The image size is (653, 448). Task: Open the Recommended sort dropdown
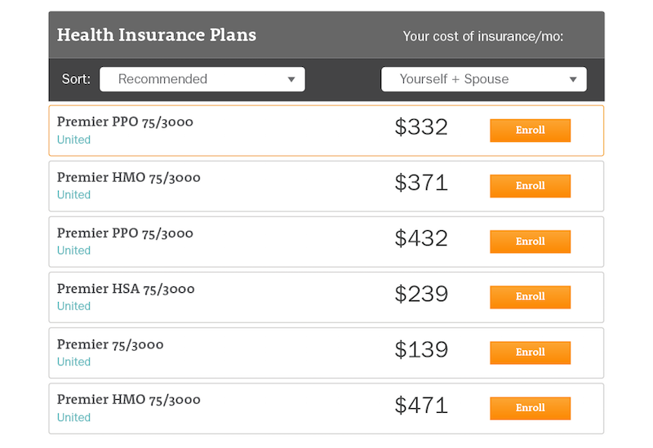(x=201, y=79)
